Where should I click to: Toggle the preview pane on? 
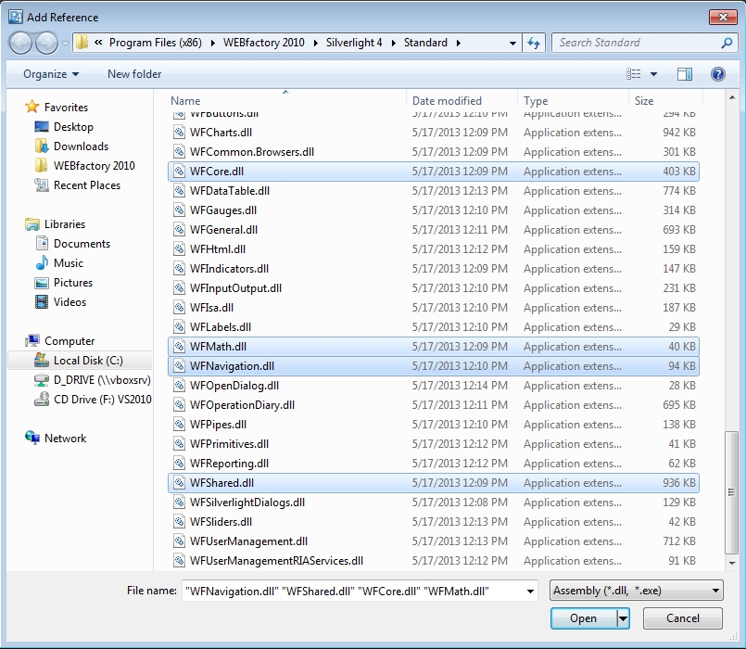[x=683, y=74]
